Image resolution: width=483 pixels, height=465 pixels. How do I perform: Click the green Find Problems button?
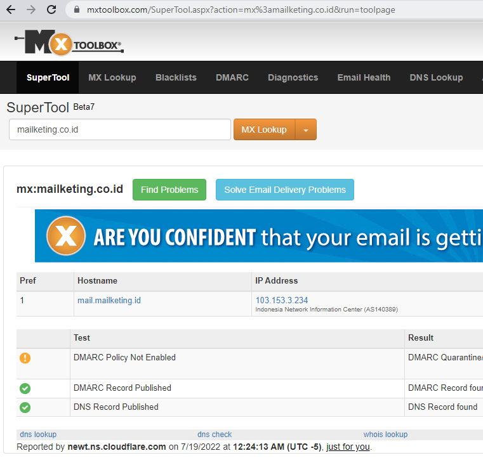pos(169,190)
